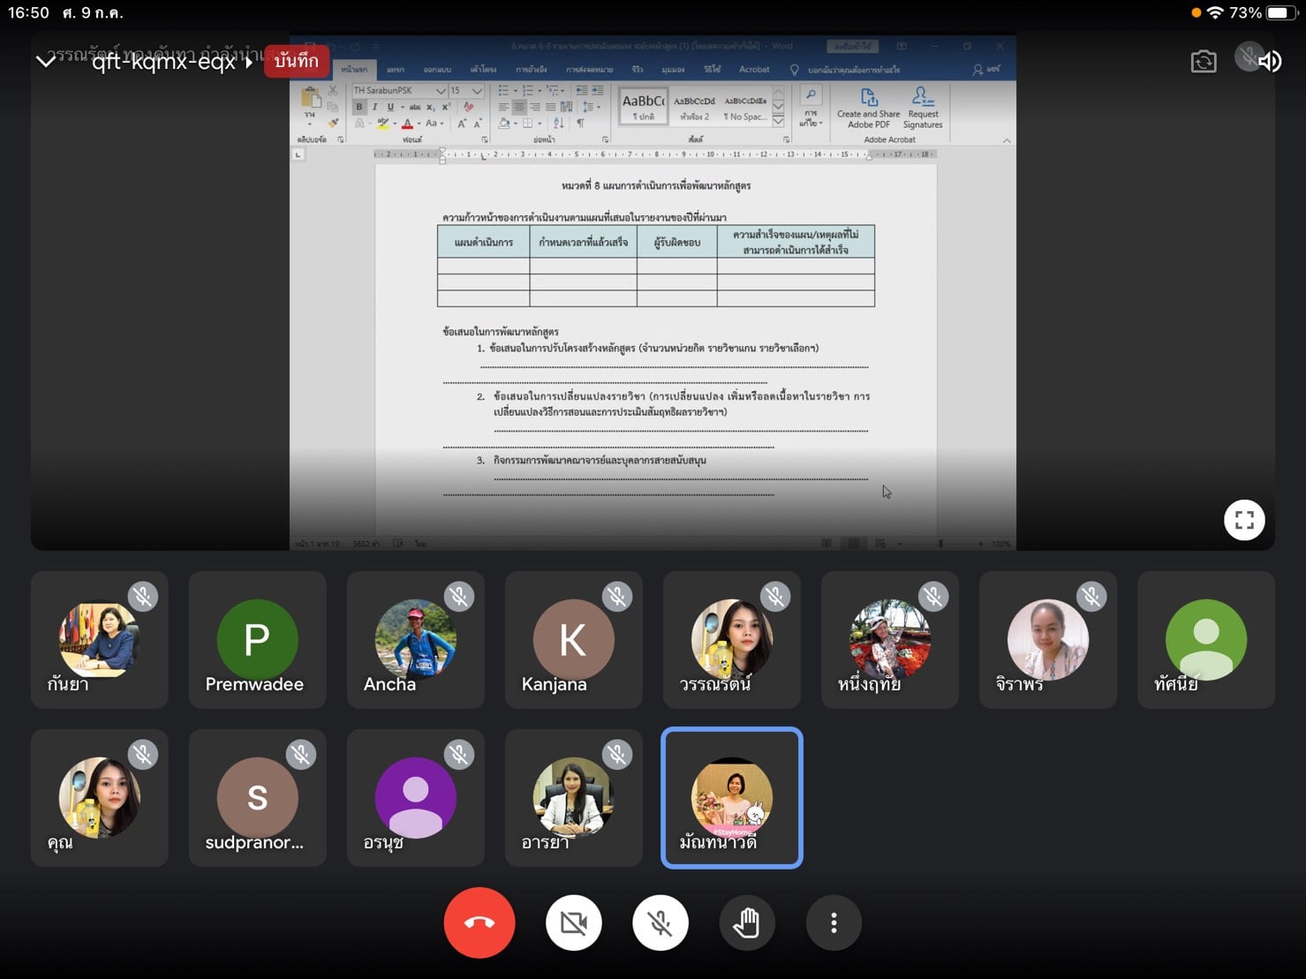Screen dimensions: 1306x979
Task: Tap the switch camera icon
Action: 1203,62
